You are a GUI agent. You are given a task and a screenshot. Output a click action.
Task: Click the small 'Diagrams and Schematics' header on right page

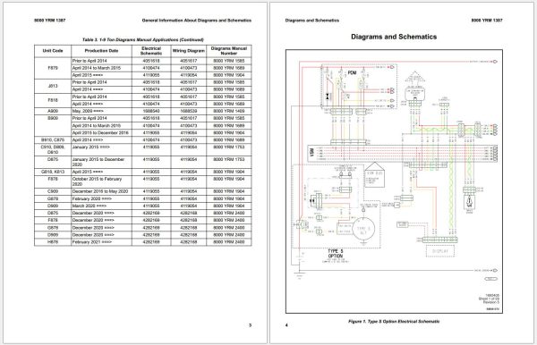312,21
